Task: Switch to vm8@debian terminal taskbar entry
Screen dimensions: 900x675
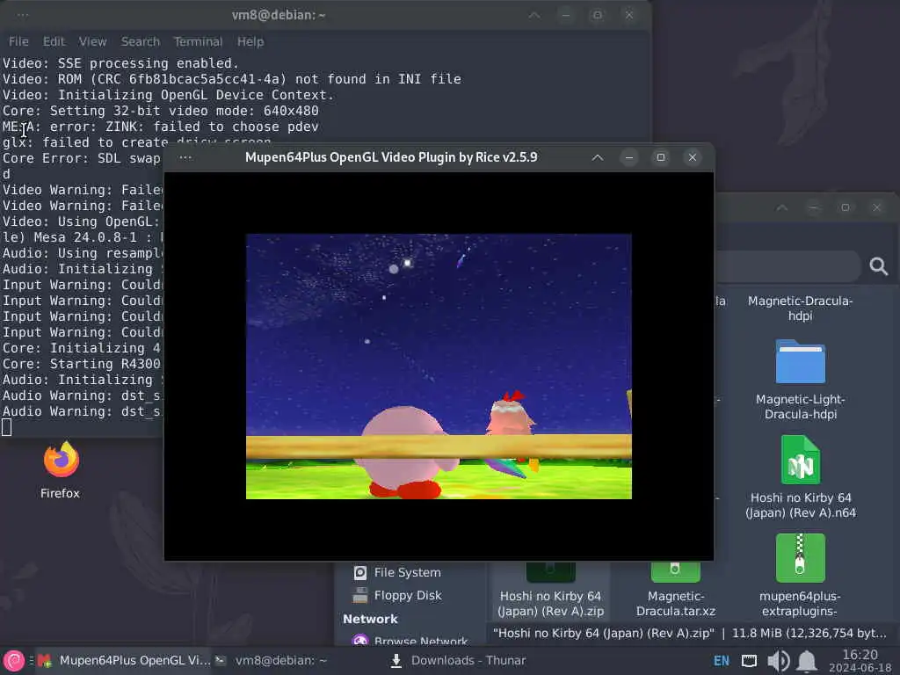Action: [x=271, y=661]
